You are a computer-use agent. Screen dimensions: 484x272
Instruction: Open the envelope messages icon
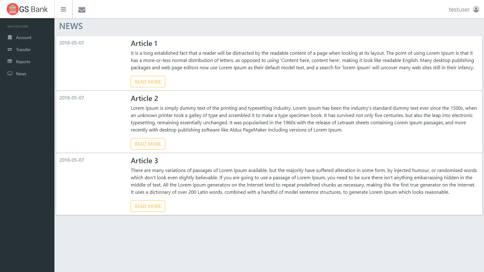(x=82, y=10)
